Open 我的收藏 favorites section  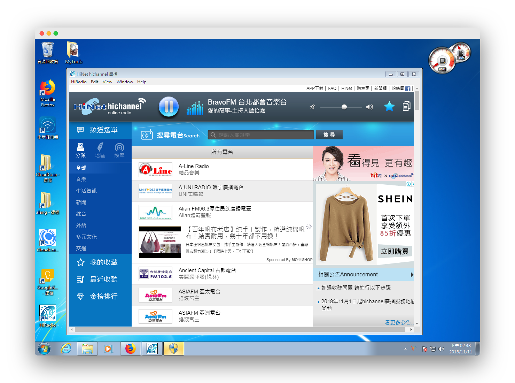tap(100, 262)
